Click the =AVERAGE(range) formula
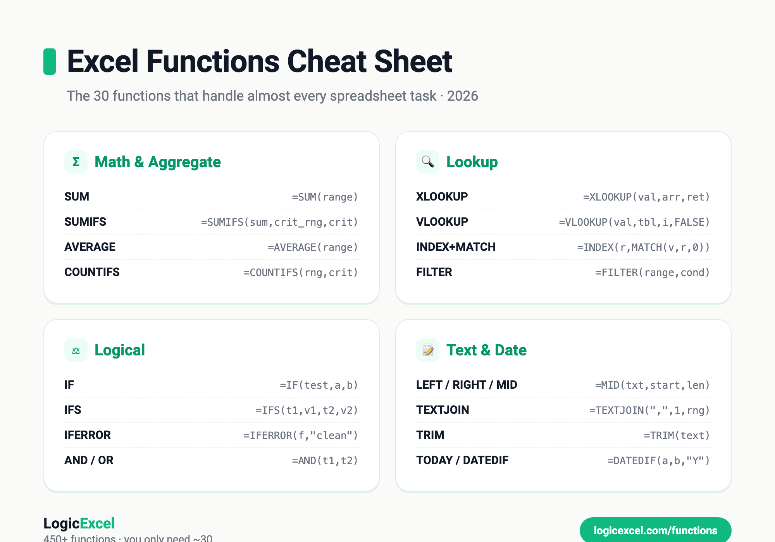The image size is (775, 542). (313, 247)
